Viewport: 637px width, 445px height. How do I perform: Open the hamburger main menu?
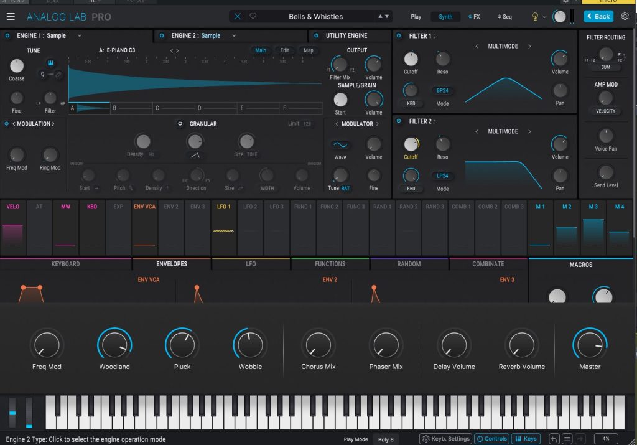11,17
